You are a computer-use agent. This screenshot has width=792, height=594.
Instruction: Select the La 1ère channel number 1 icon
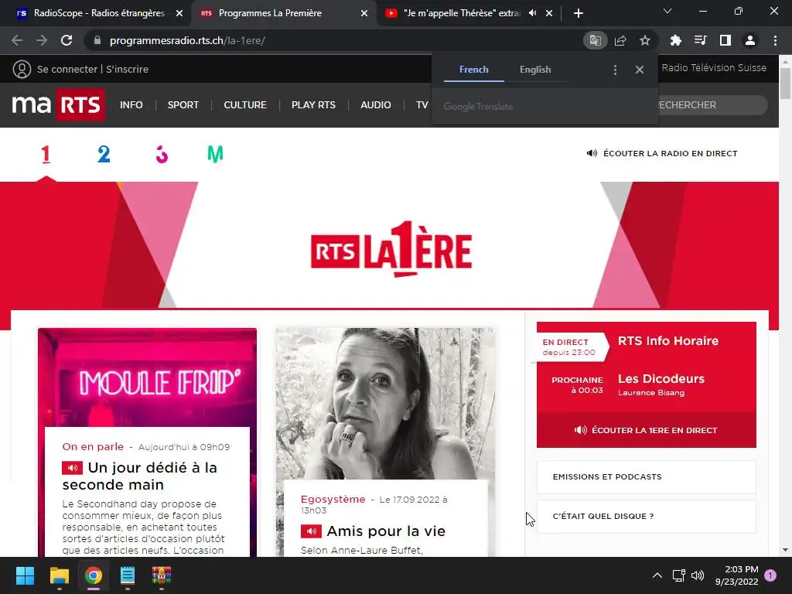point(46,154)
